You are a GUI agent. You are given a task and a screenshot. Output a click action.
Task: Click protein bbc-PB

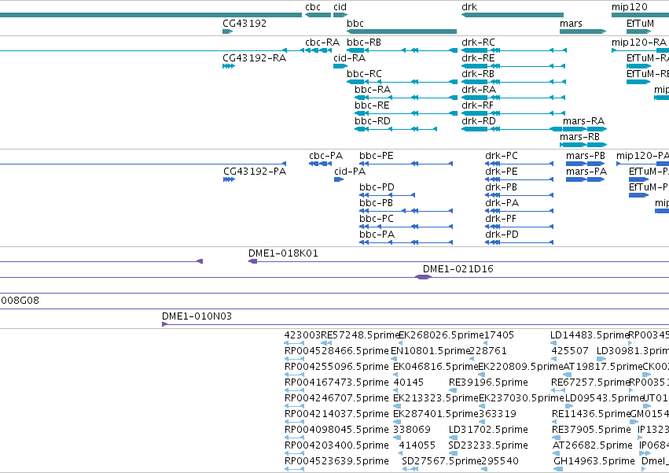coord(406,211)
